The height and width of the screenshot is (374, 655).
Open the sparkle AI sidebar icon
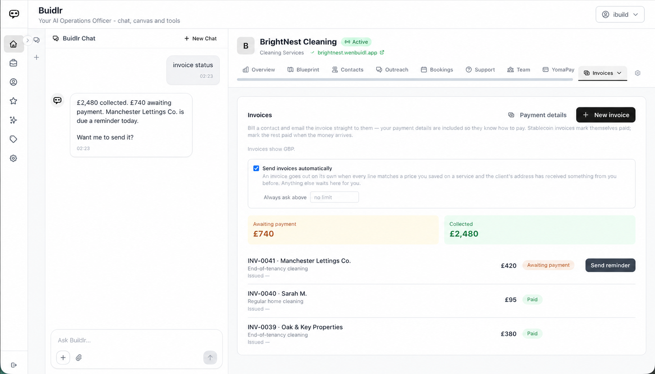tap(13, 120)
